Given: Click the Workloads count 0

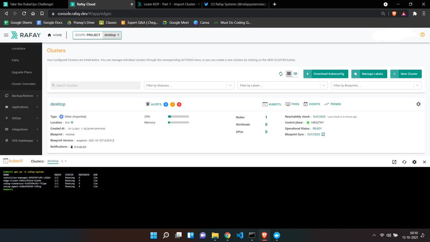Looking at the screenshot, I should (266, 124).
